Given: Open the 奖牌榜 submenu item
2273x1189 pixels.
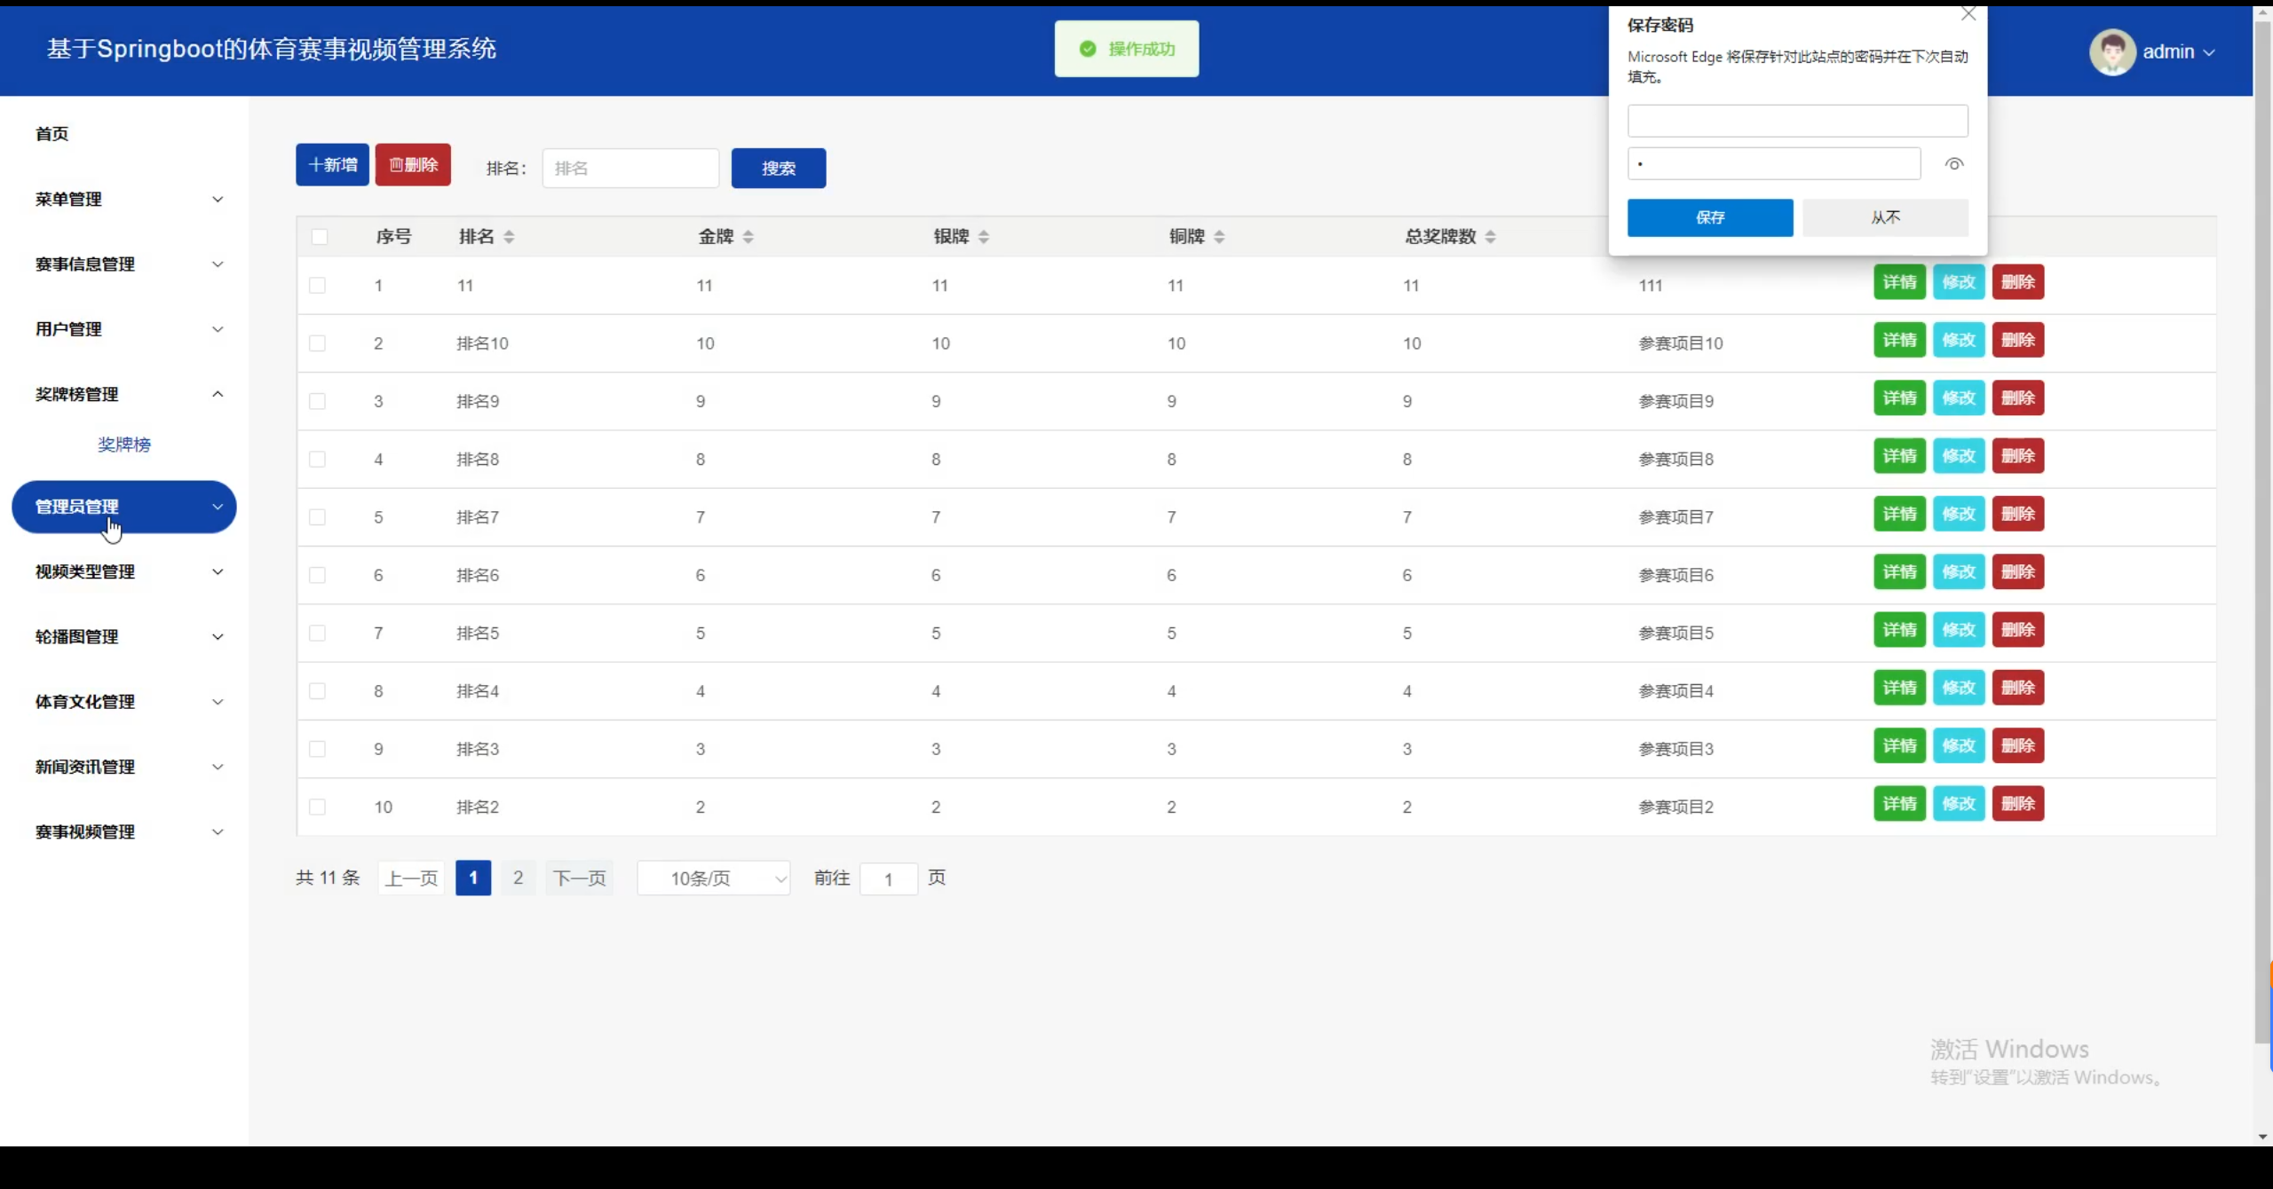Looking at the screenshot, I should pos(124,445).
